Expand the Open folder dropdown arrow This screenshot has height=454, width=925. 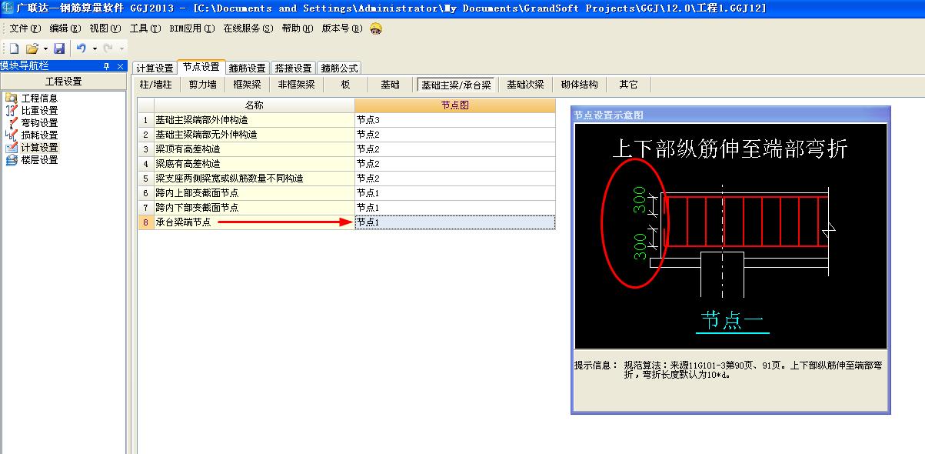click(x=45, y=48)
